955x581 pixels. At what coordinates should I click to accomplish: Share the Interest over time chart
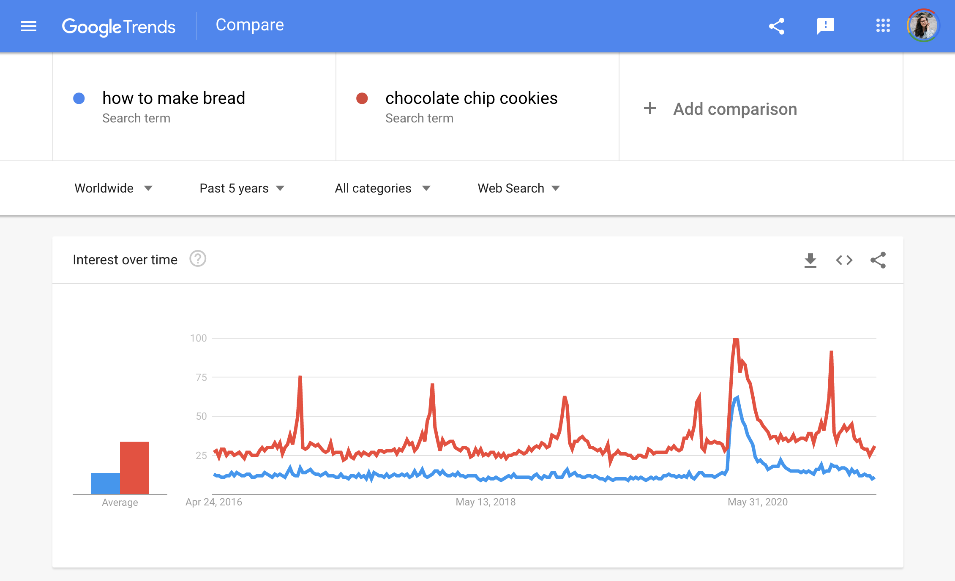point(878,260)
